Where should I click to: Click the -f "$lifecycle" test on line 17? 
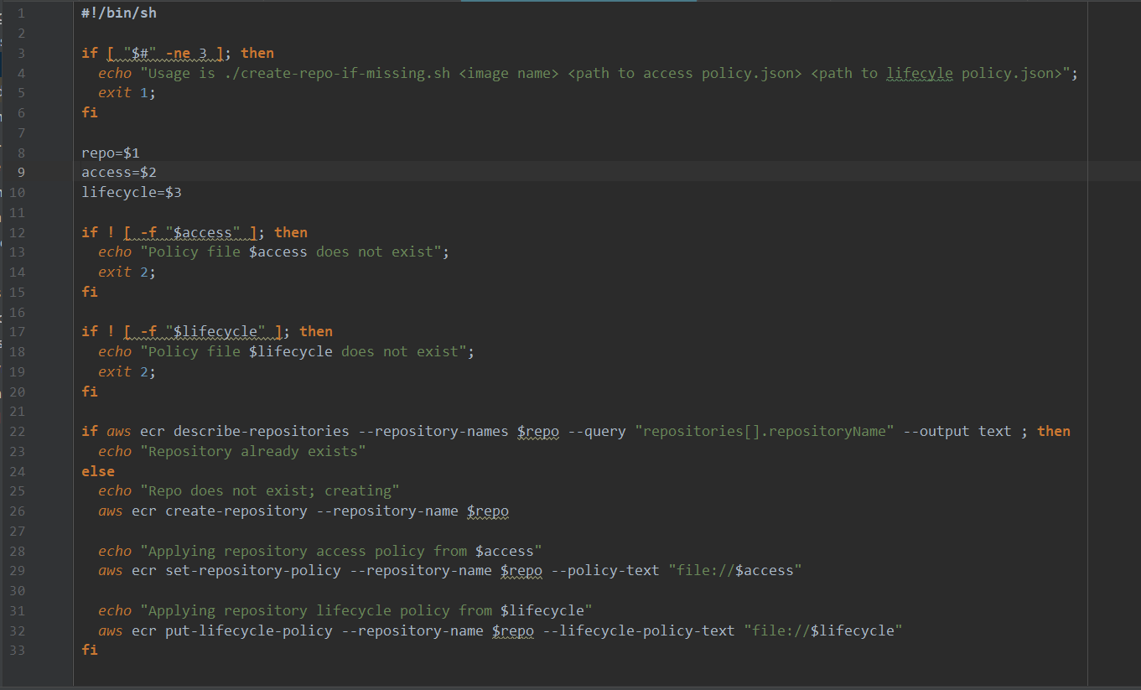pos(203,332)
